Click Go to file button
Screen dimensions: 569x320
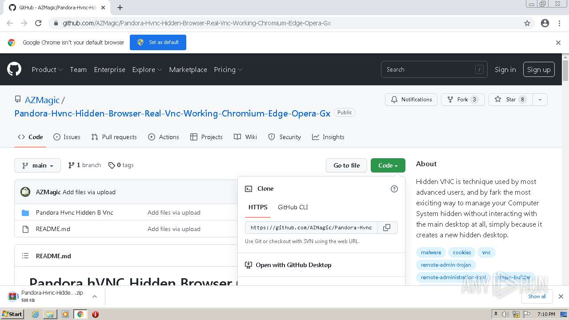(x=347, y=165)
